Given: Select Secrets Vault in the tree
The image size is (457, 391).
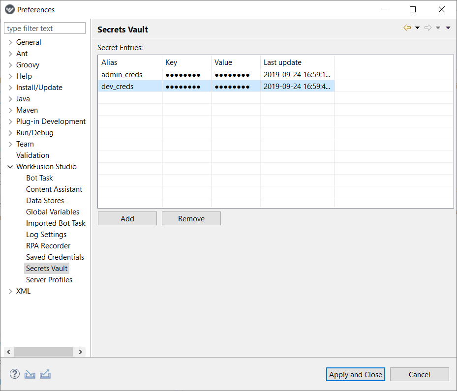Looking at the screenshot, I should pos(47,269).
